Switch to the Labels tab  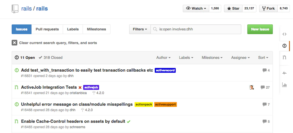(x=73, y=29)
